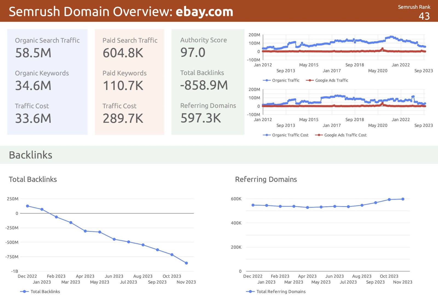This screenshot has height=306, width=438.
Task: Select the Dec 2022 point on Total Backlinks chart
Action: click(27, 206)
